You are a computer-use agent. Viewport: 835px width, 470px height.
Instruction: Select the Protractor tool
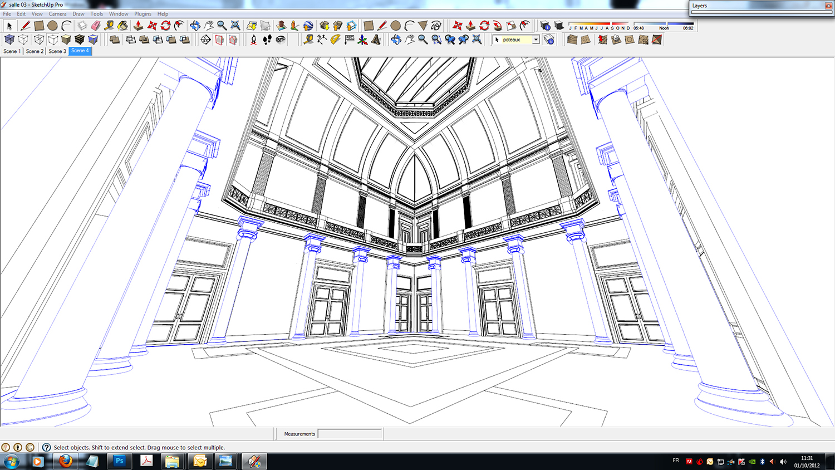(x=335, y=40)
